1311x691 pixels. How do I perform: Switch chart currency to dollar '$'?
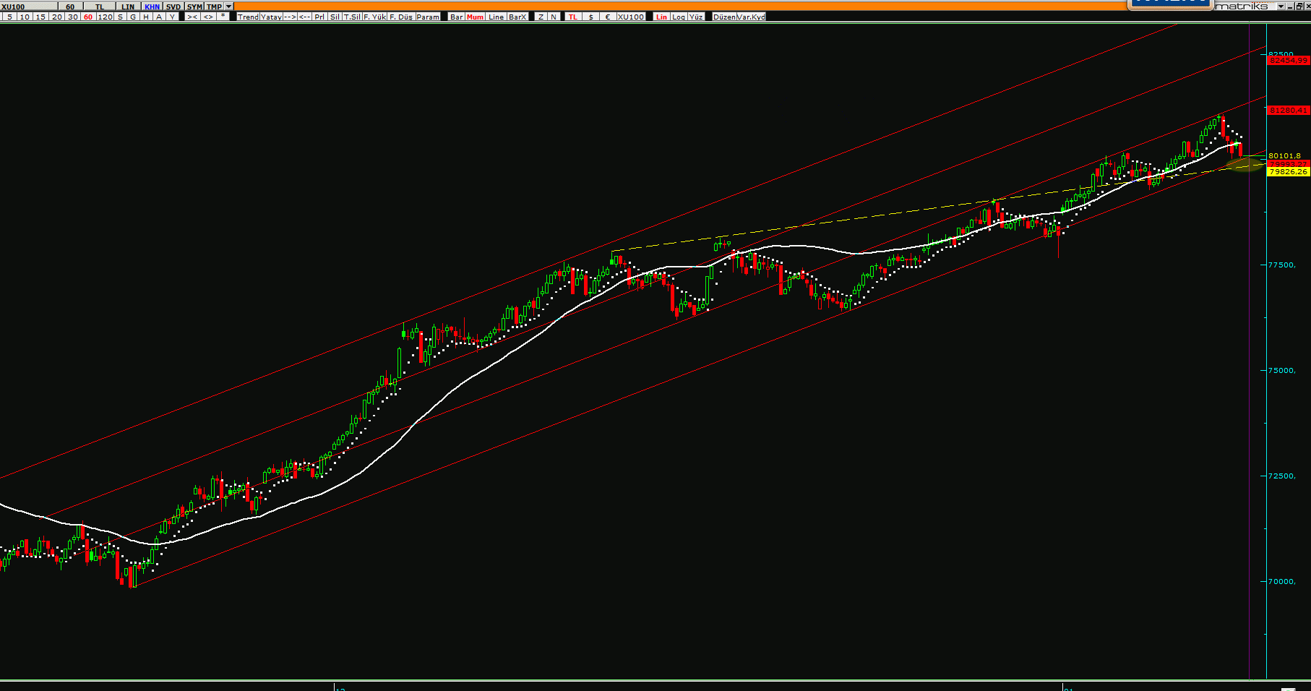coord(591,17)
